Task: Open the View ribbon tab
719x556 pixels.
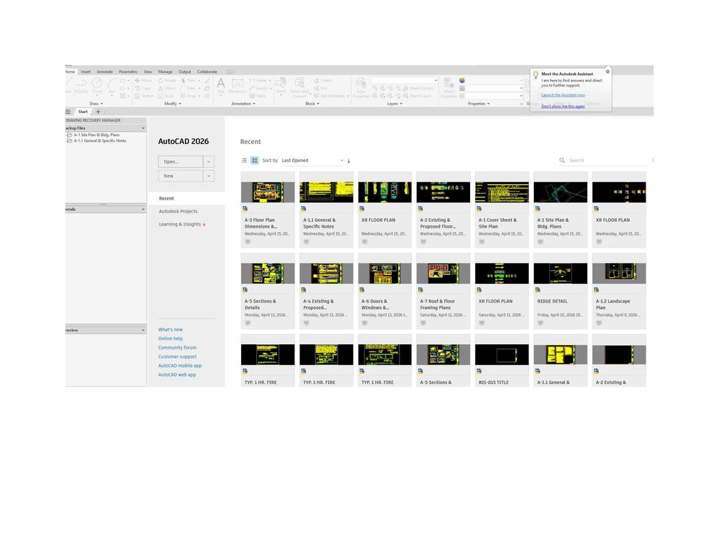Action: 148,71
